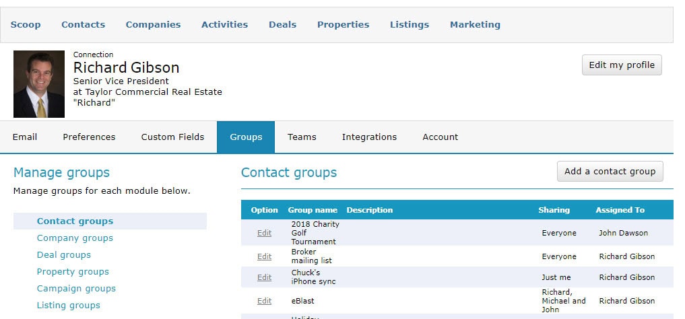This screenshot has width=685, height=319.
Task: Click the Assigned To column header
Action: click(620, 211)
